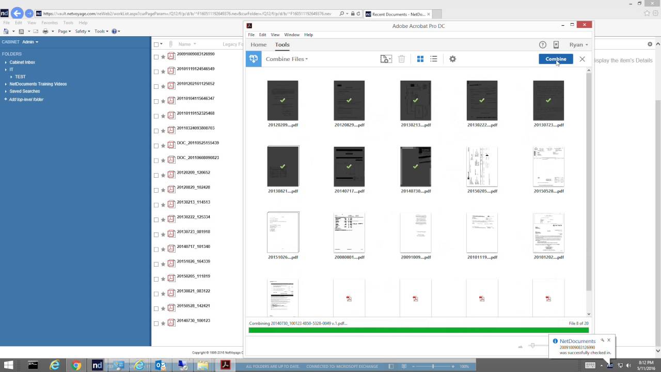Click the Combine Files tool icon in Acrobat

(x=254, y=59)
